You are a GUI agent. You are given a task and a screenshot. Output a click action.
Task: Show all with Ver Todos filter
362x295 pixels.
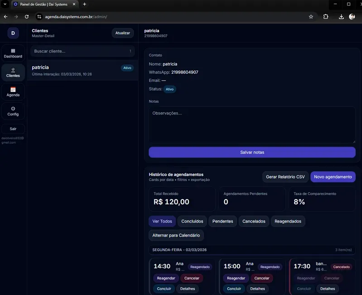point(162,221)
